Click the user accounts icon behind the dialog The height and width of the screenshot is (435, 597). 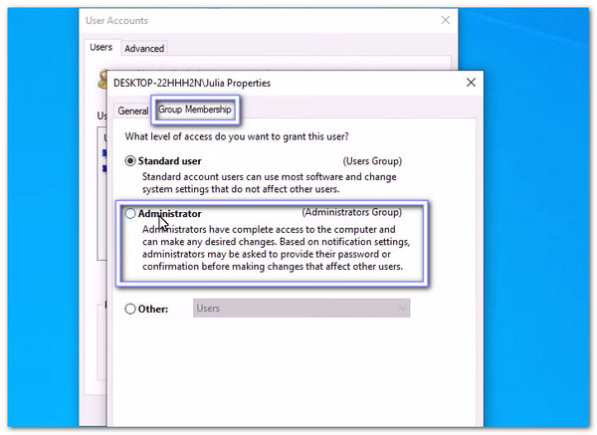101,80
